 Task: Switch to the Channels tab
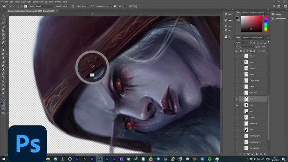click(254, 38)
